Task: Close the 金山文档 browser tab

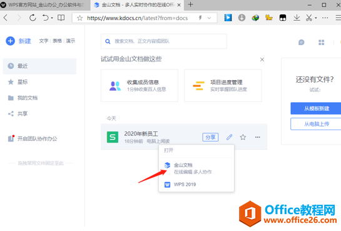Action: (x=179, y=5)
